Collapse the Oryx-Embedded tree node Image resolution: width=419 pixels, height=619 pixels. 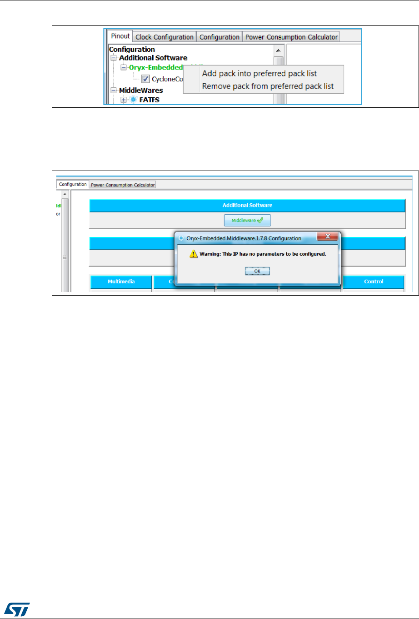point(123,67)
